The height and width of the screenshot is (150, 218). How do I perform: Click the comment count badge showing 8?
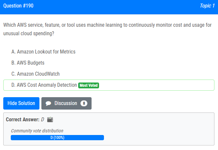pos(84,103)
